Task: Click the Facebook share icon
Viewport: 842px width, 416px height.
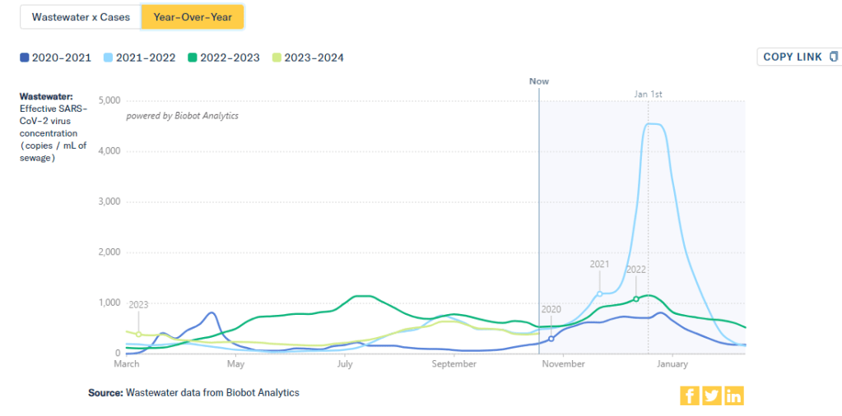Action: [690, 395]
